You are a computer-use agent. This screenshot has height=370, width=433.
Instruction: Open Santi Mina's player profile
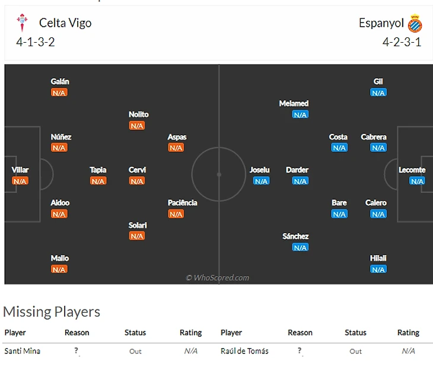pos(23,351)
